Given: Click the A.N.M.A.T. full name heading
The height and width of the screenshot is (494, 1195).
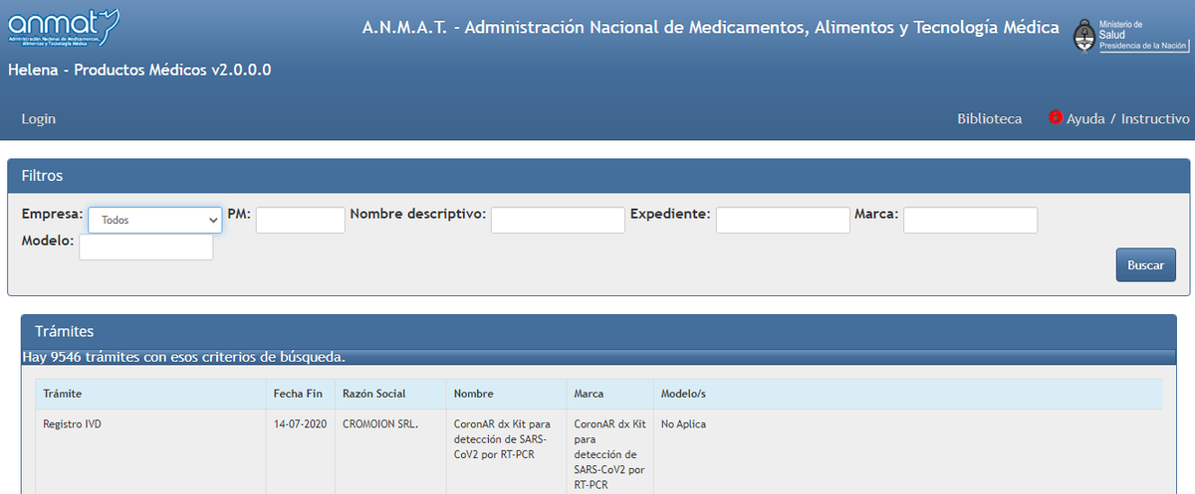Looking at the screenshot, I should [711, 27].
